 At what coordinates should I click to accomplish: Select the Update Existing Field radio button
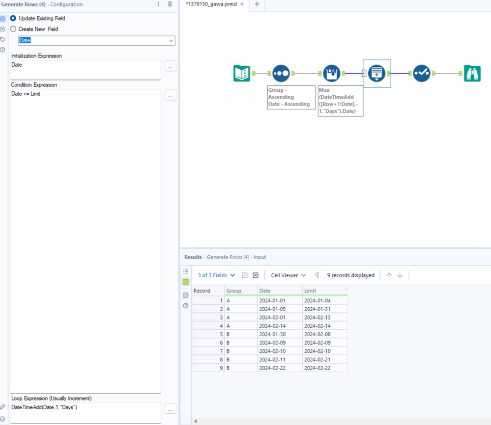[x=13, y=18]
